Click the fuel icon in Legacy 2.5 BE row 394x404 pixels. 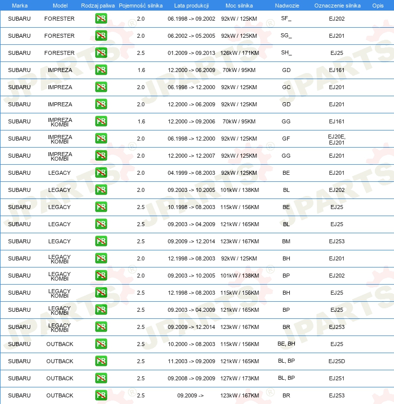(x=101, y=207)
